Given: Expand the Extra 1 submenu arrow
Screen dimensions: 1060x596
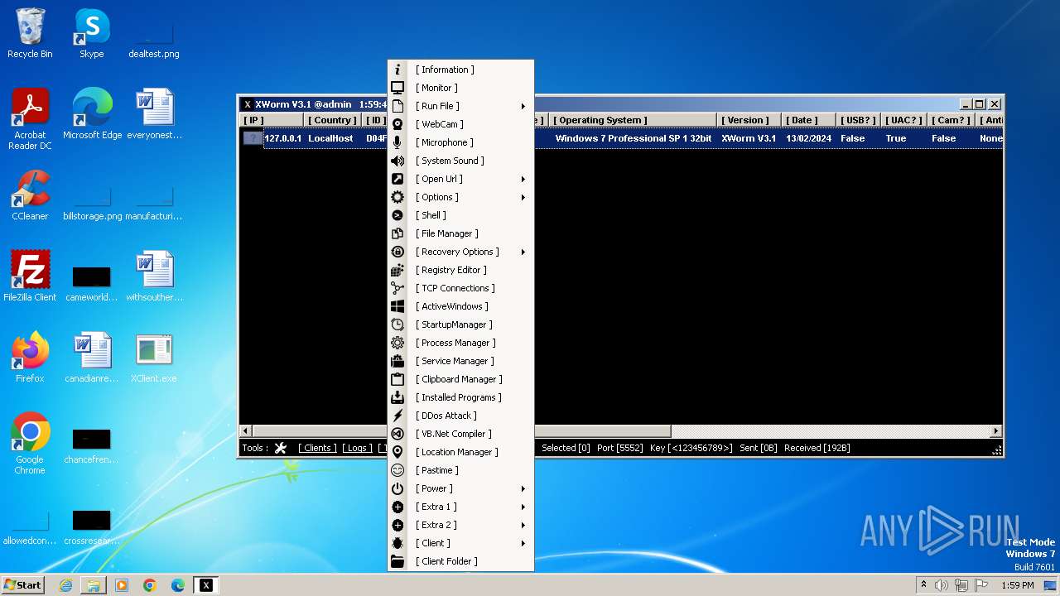Looking at the screenshot, I should point(523,507).
